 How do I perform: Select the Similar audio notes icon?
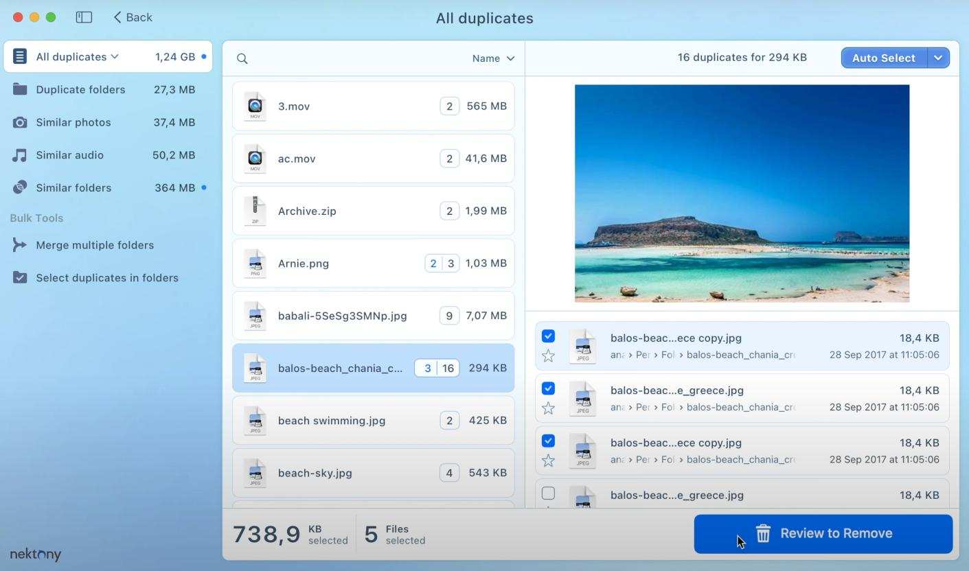20,154
